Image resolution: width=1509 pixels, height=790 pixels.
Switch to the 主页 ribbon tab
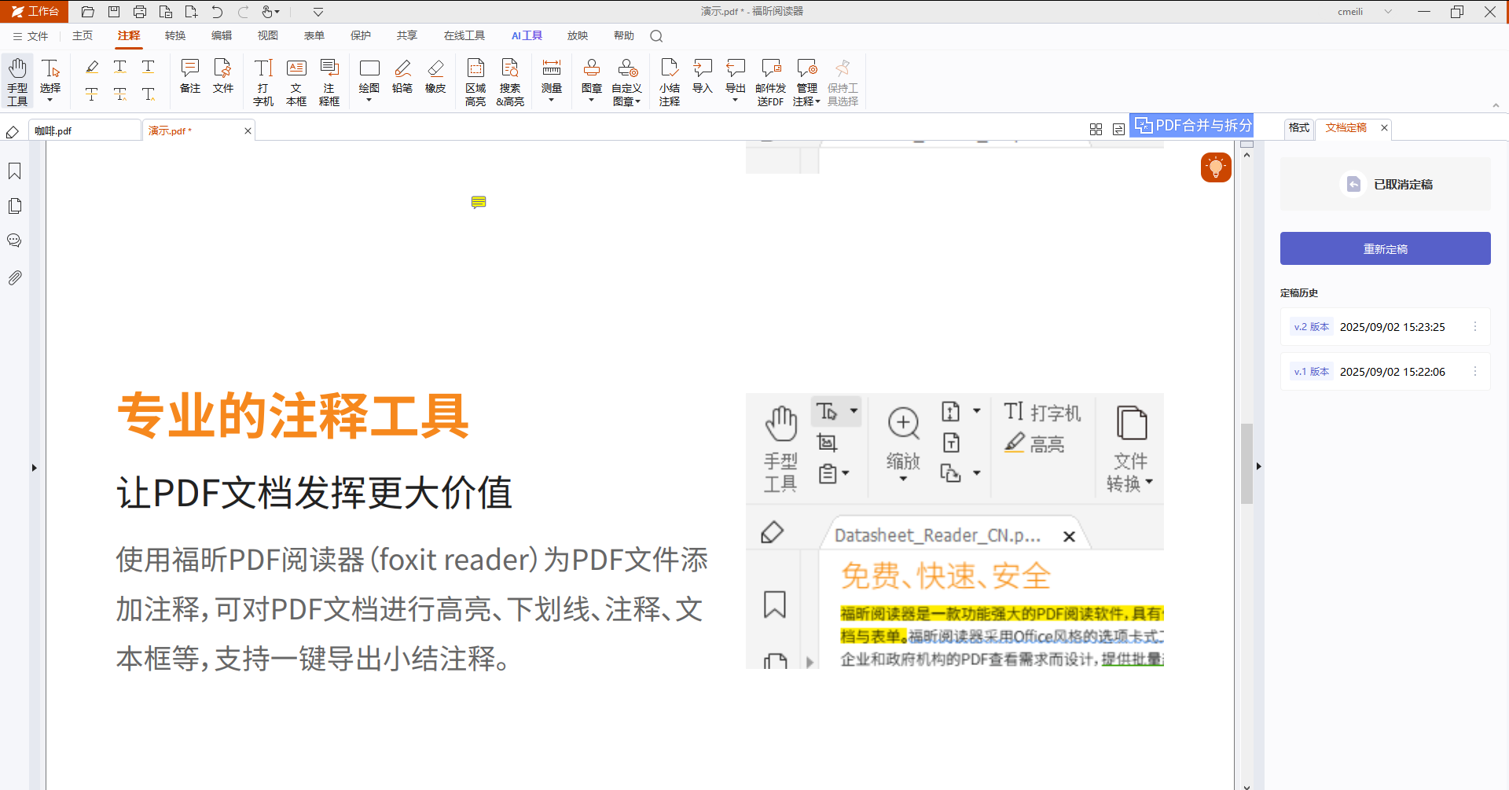83,36
